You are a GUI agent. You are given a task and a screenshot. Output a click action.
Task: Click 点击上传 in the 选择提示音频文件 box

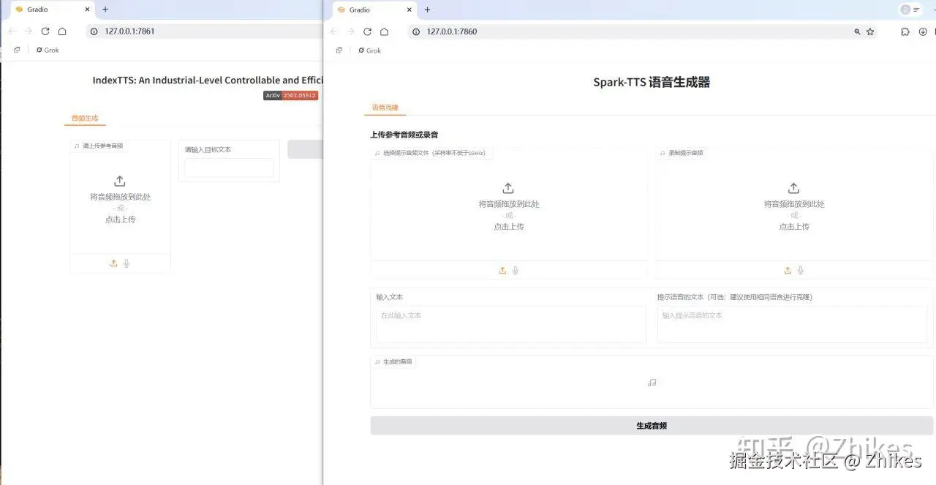point(509,227)
